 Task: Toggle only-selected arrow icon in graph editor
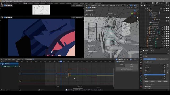(116, 59)
